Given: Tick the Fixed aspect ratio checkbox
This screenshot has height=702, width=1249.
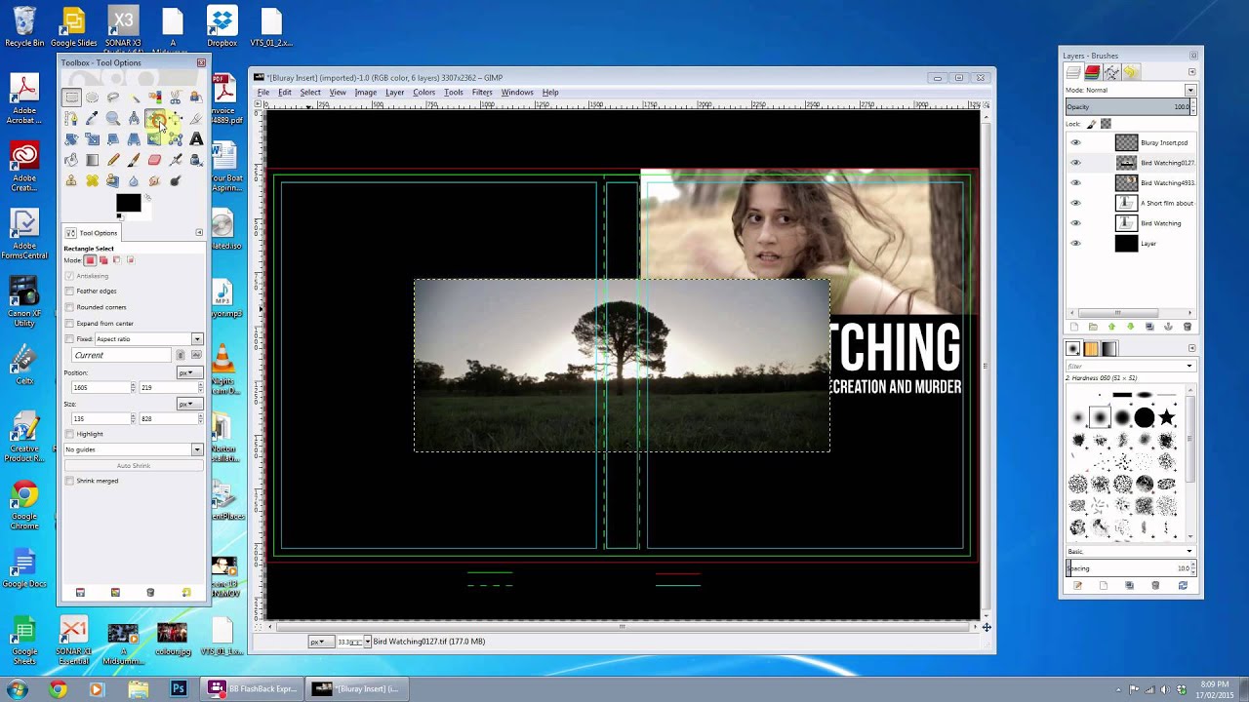Looking at the screenshot, I should tap(69, 339).
